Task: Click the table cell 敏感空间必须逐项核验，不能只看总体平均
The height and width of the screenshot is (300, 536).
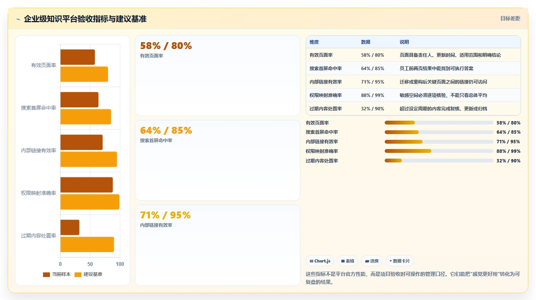Action: (443, 95)
